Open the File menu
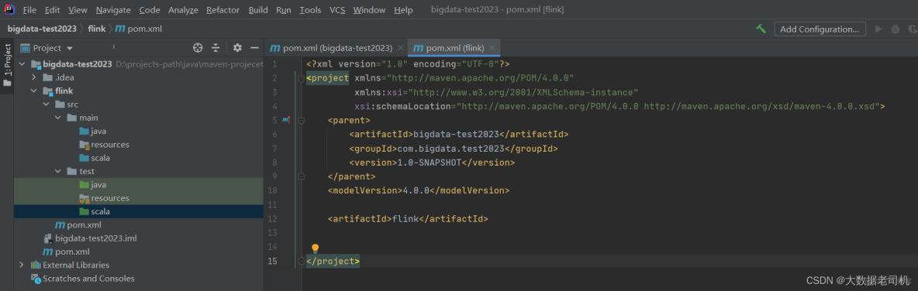Viewport: 918px width, 291px height. click(x=29, y=10)
